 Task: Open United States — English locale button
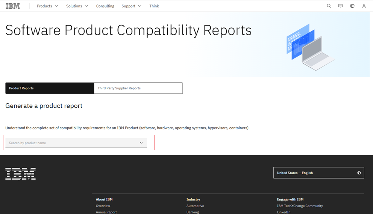318,173
